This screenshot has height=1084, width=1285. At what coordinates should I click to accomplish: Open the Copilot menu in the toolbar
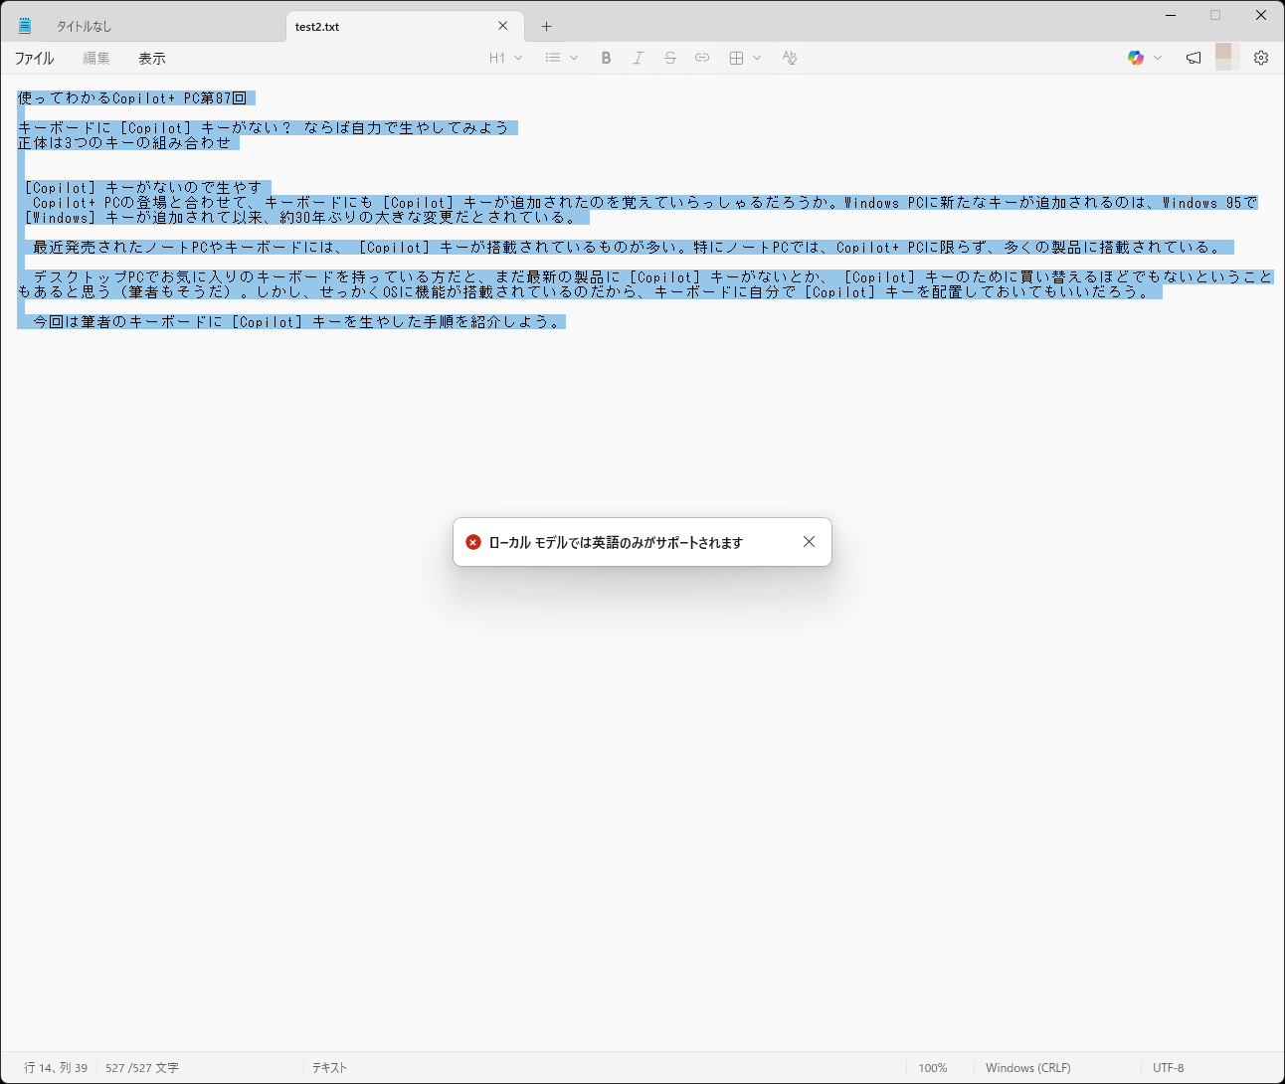click(1145, 58)
